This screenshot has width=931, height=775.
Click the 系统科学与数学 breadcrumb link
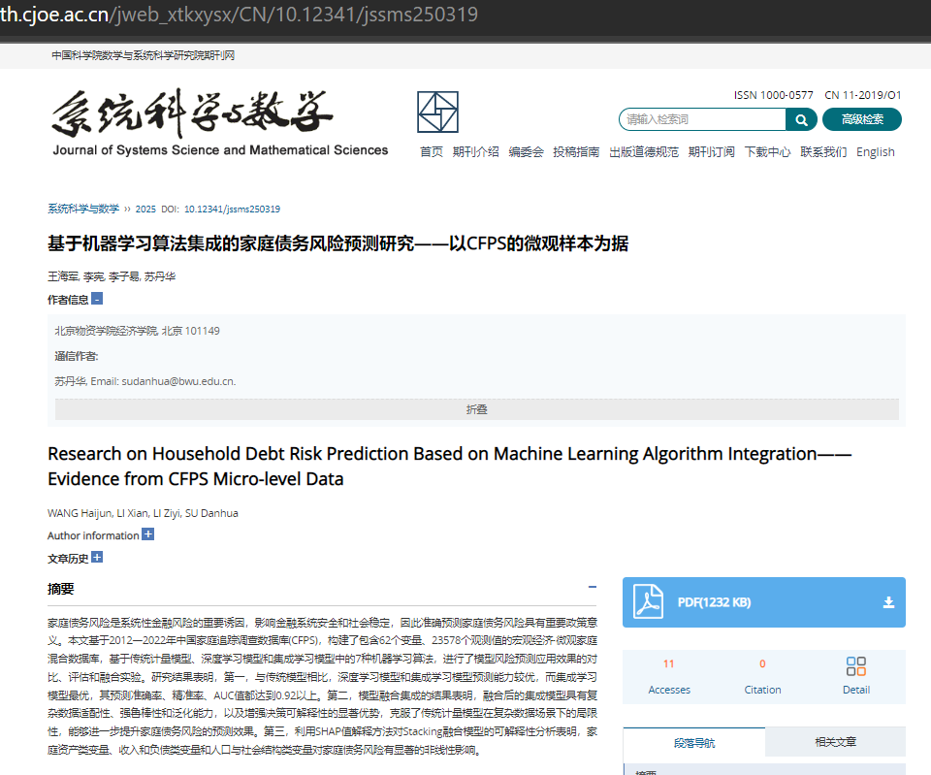pyautogui.click(x=83, y=210)
